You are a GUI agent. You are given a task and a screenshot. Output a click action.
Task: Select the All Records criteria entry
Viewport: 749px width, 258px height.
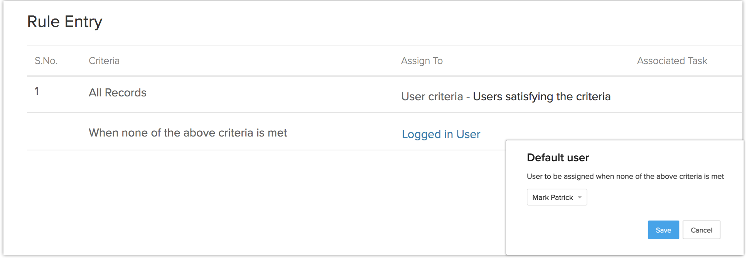pos(118,93)
